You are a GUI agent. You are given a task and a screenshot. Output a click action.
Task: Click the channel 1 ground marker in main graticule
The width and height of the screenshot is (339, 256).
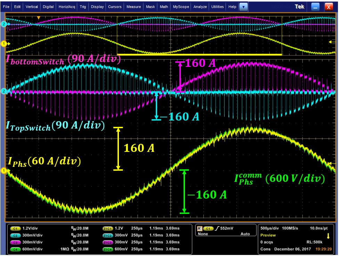[x=4, y=171]
